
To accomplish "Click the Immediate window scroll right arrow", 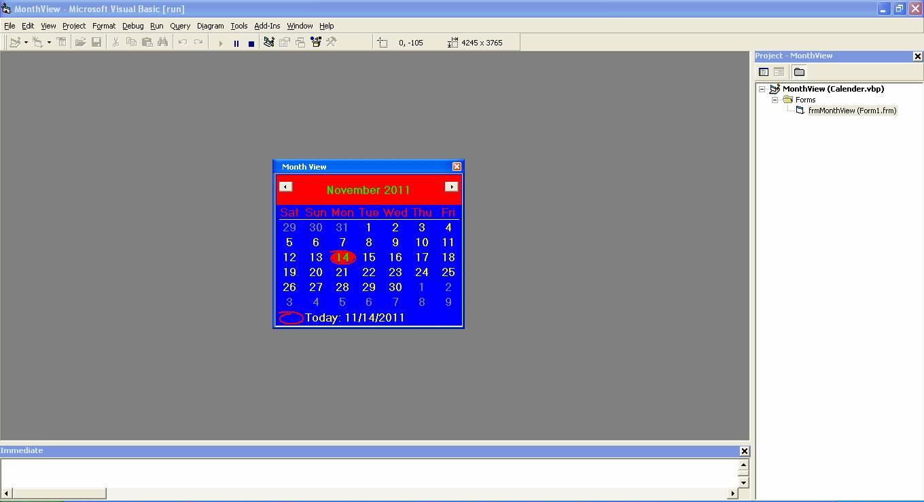I will [x=732, y=493].
